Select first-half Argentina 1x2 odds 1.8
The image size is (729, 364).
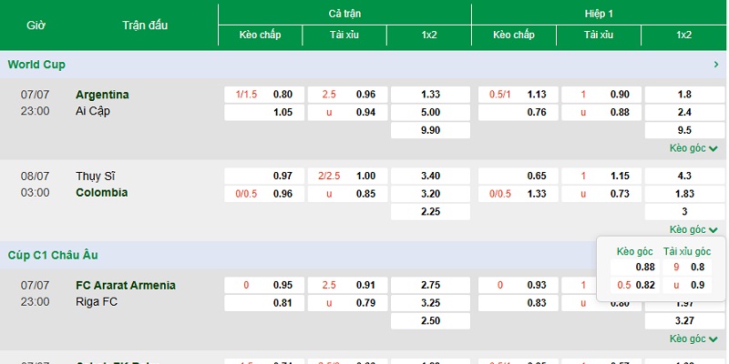tap(684, 95)
